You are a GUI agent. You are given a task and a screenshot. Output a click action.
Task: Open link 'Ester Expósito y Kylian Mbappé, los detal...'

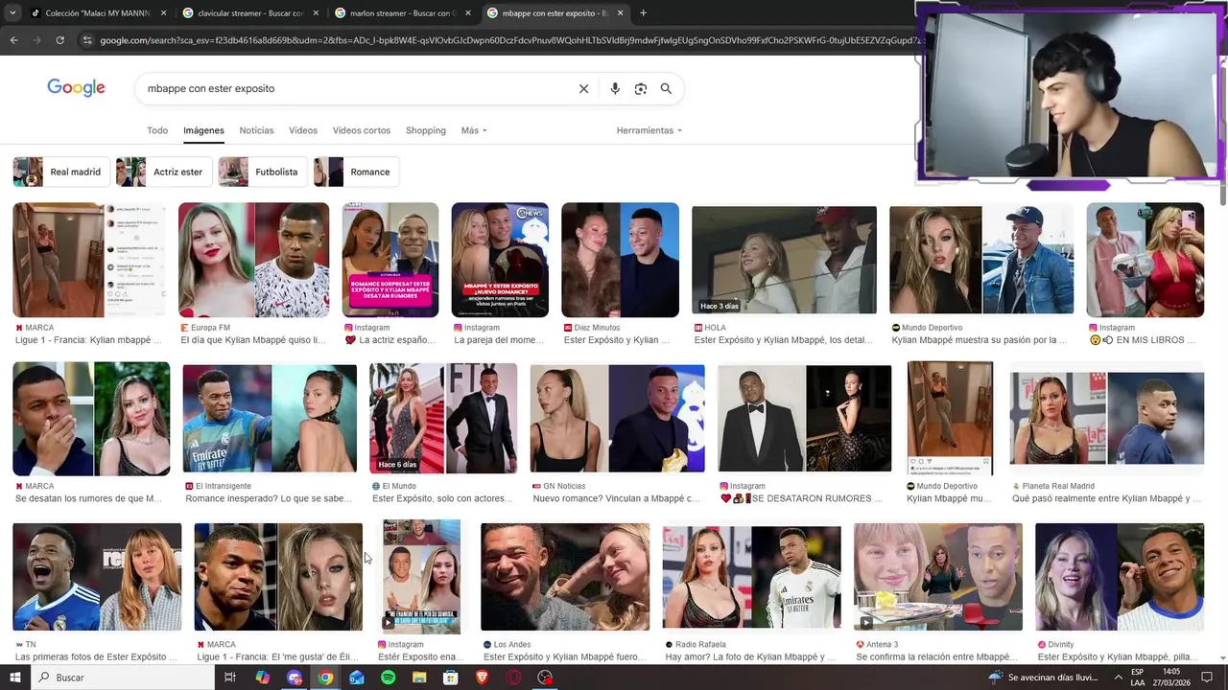coord(783,340)
